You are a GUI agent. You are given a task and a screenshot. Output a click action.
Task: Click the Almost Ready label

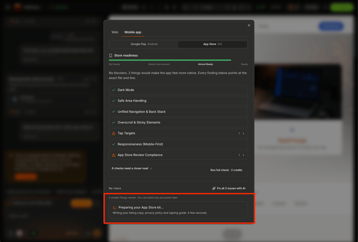pyautogui.click(x=205, y=64)
